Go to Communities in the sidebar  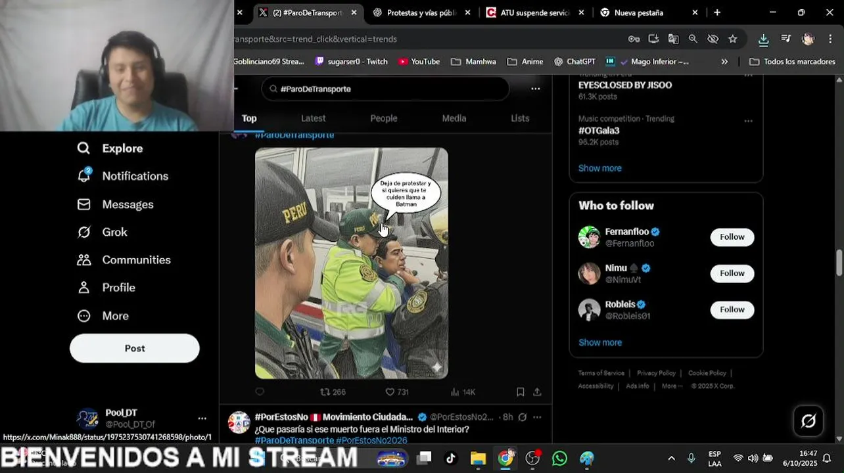tap(124, 260)
